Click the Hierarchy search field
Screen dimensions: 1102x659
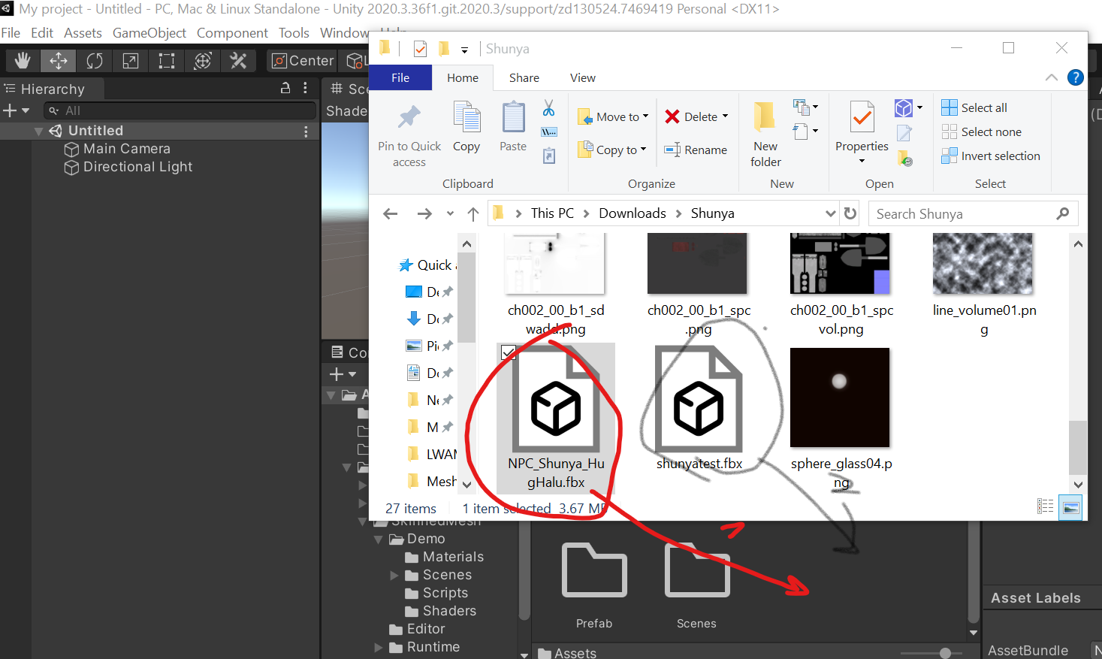180,110
